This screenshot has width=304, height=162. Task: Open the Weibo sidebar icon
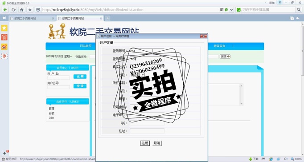(4, 47)
